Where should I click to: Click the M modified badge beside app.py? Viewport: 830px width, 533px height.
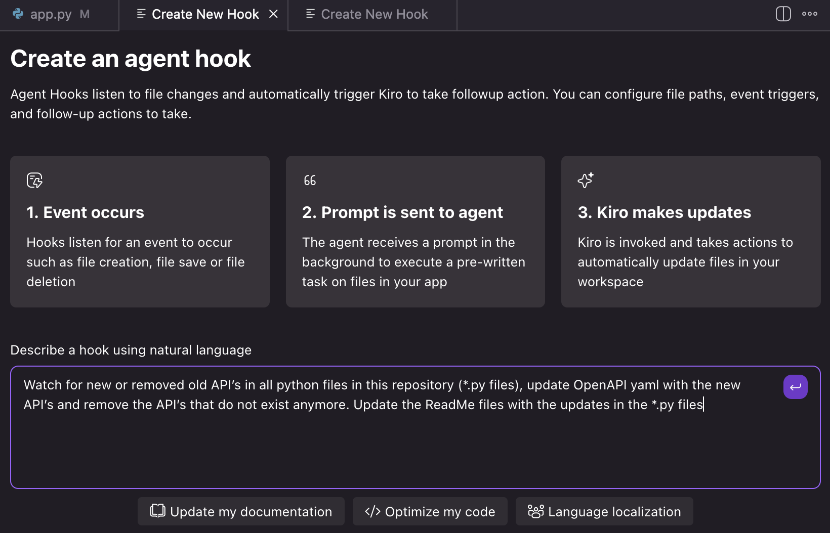pyautogui.click(x=85, y=14)
